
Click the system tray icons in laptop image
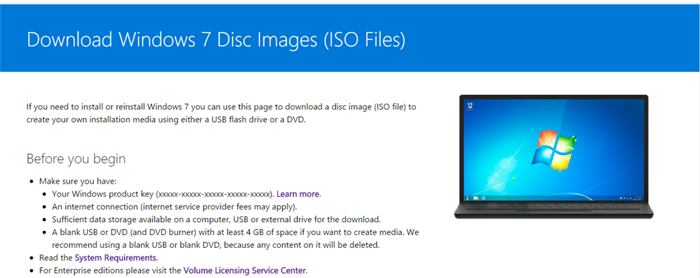(x=625, y=198)
